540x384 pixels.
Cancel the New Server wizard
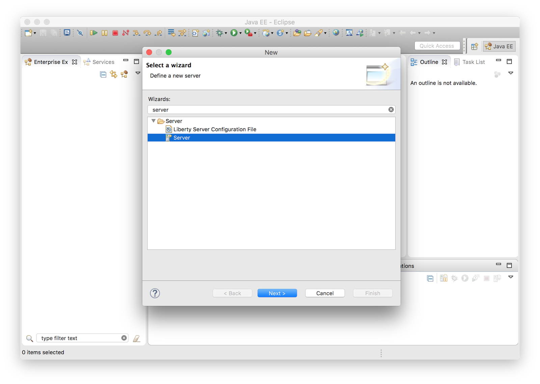[325, 293]
